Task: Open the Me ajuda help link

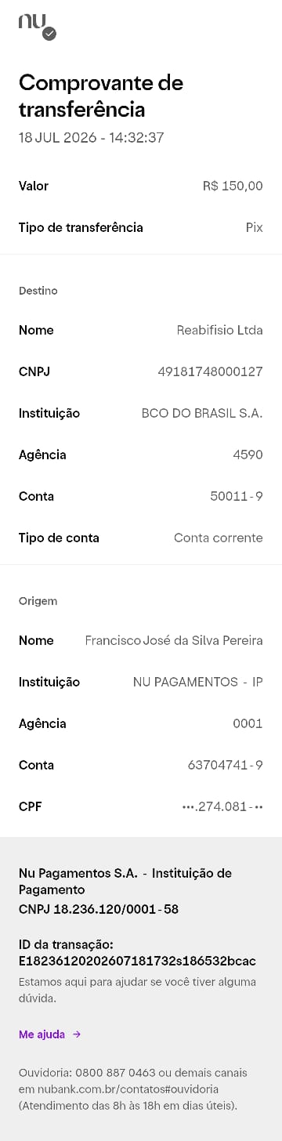Action: pos(42,1034)
